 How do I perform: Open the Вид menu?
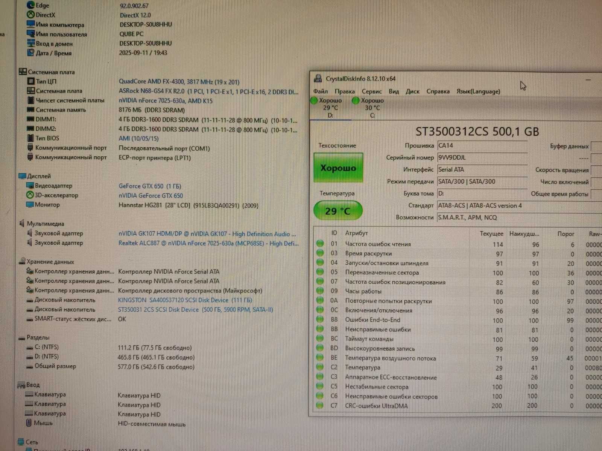point(394,91)
